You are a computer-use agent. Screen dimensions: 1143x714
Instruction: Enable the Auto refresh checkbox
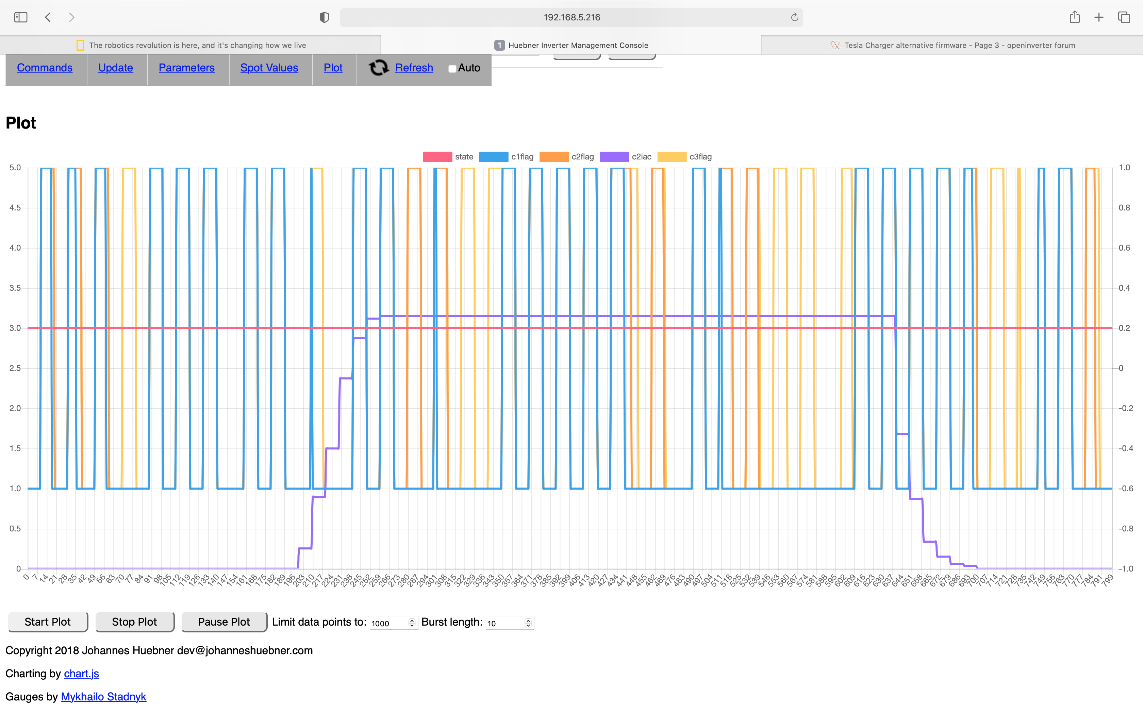click(452, 69)
